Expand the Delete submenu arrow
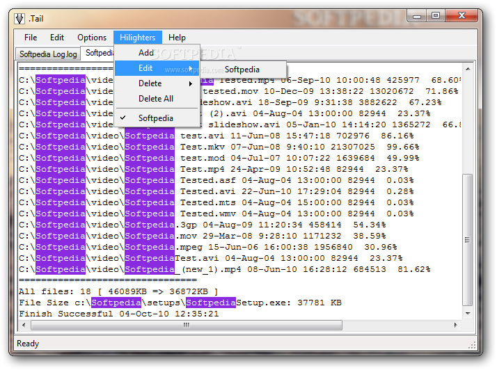 (191, 83)
